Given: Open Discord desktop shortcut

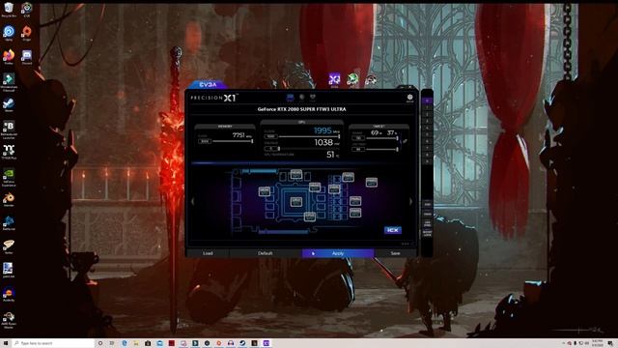Looking at the screenshot, I should (x=27, y=57).
